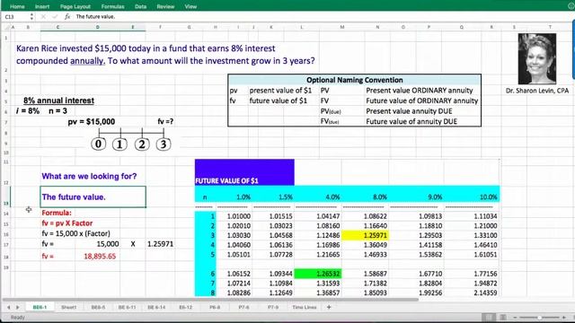Click the 'Future value of annuity DUE' cell
This screenshot has width=575, height=323.
click(x=411, y=122)
